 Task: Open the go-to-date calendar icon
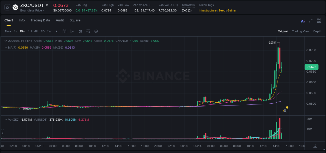point(64,31)
